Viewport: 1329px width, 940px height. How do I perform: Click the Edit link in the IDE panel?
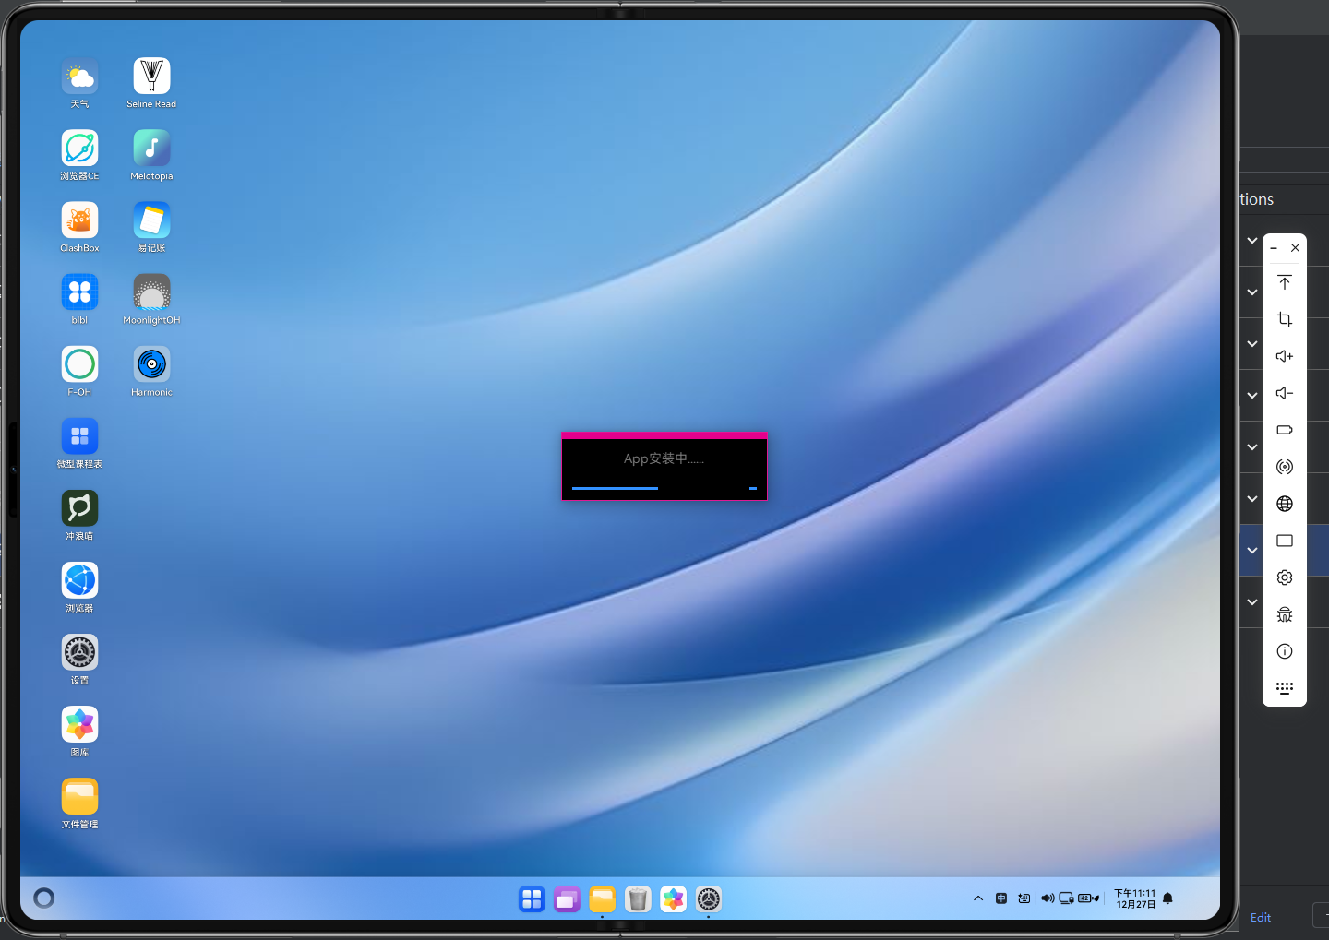coord(1261,918)
